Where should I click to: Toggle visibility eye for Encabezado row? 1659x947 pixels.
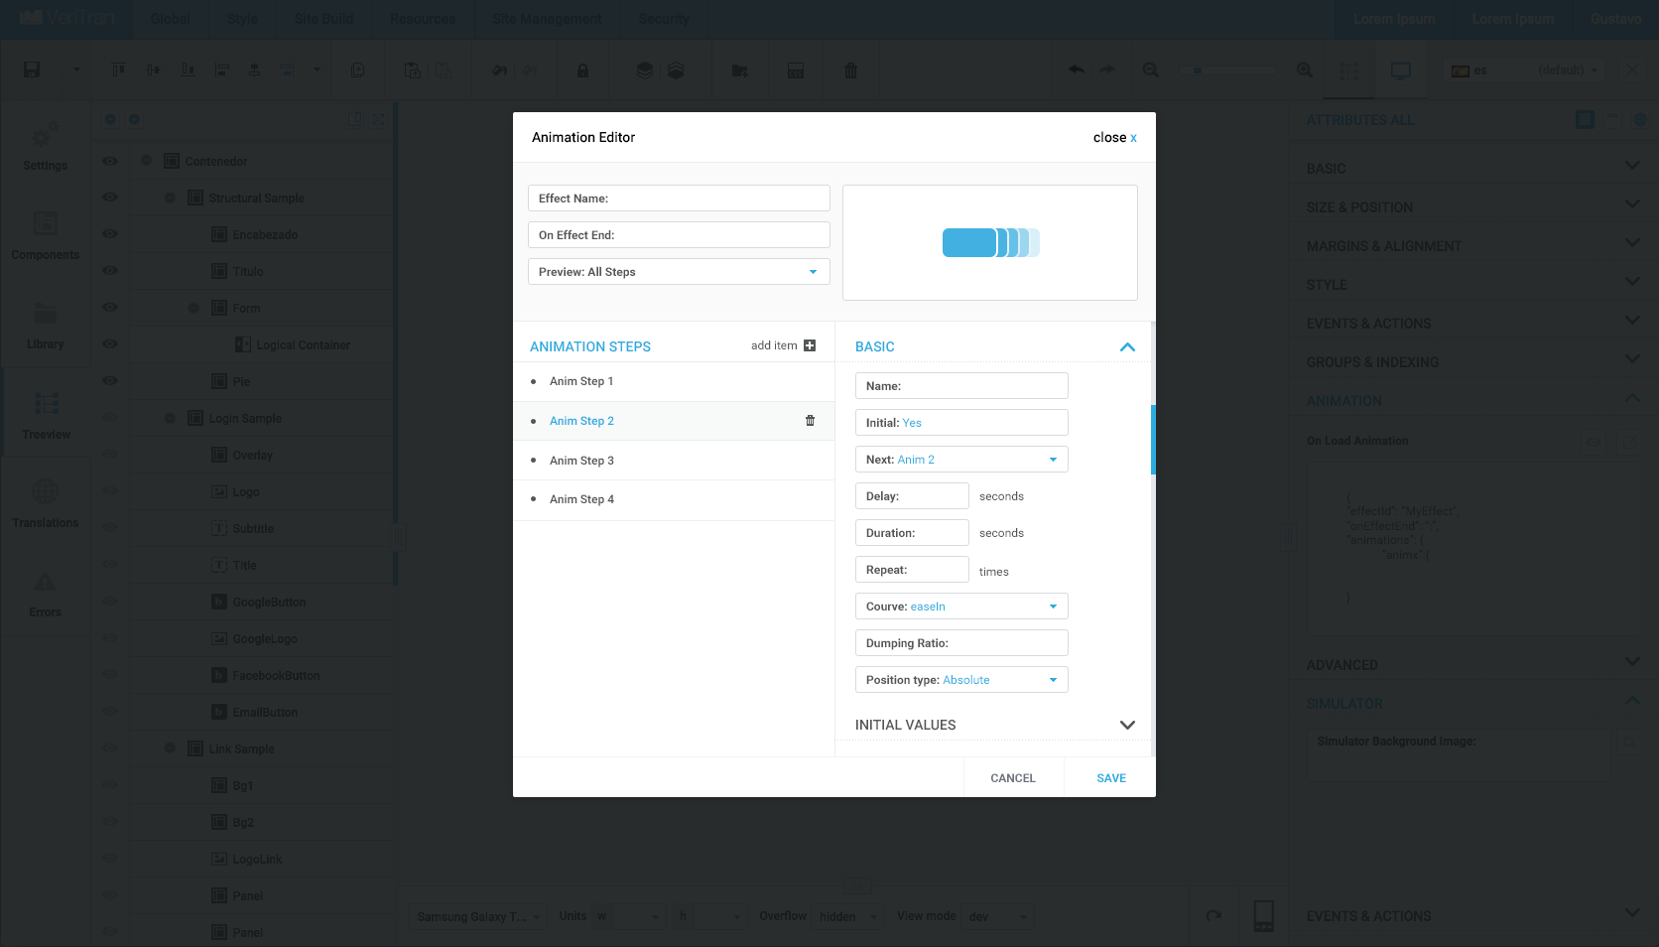[110, 234]
